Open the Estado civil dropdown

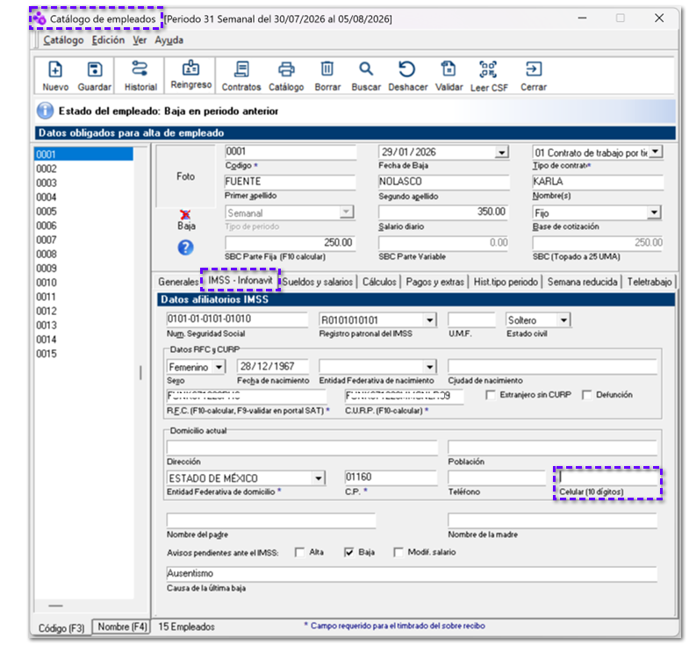tap(563, 319)
